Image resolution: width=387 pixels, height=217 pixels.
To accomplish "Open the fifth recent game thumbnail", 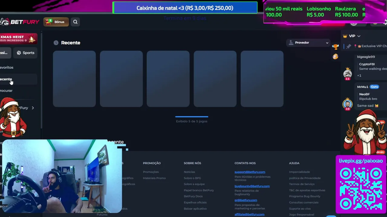I will click(x=262, y=79).
